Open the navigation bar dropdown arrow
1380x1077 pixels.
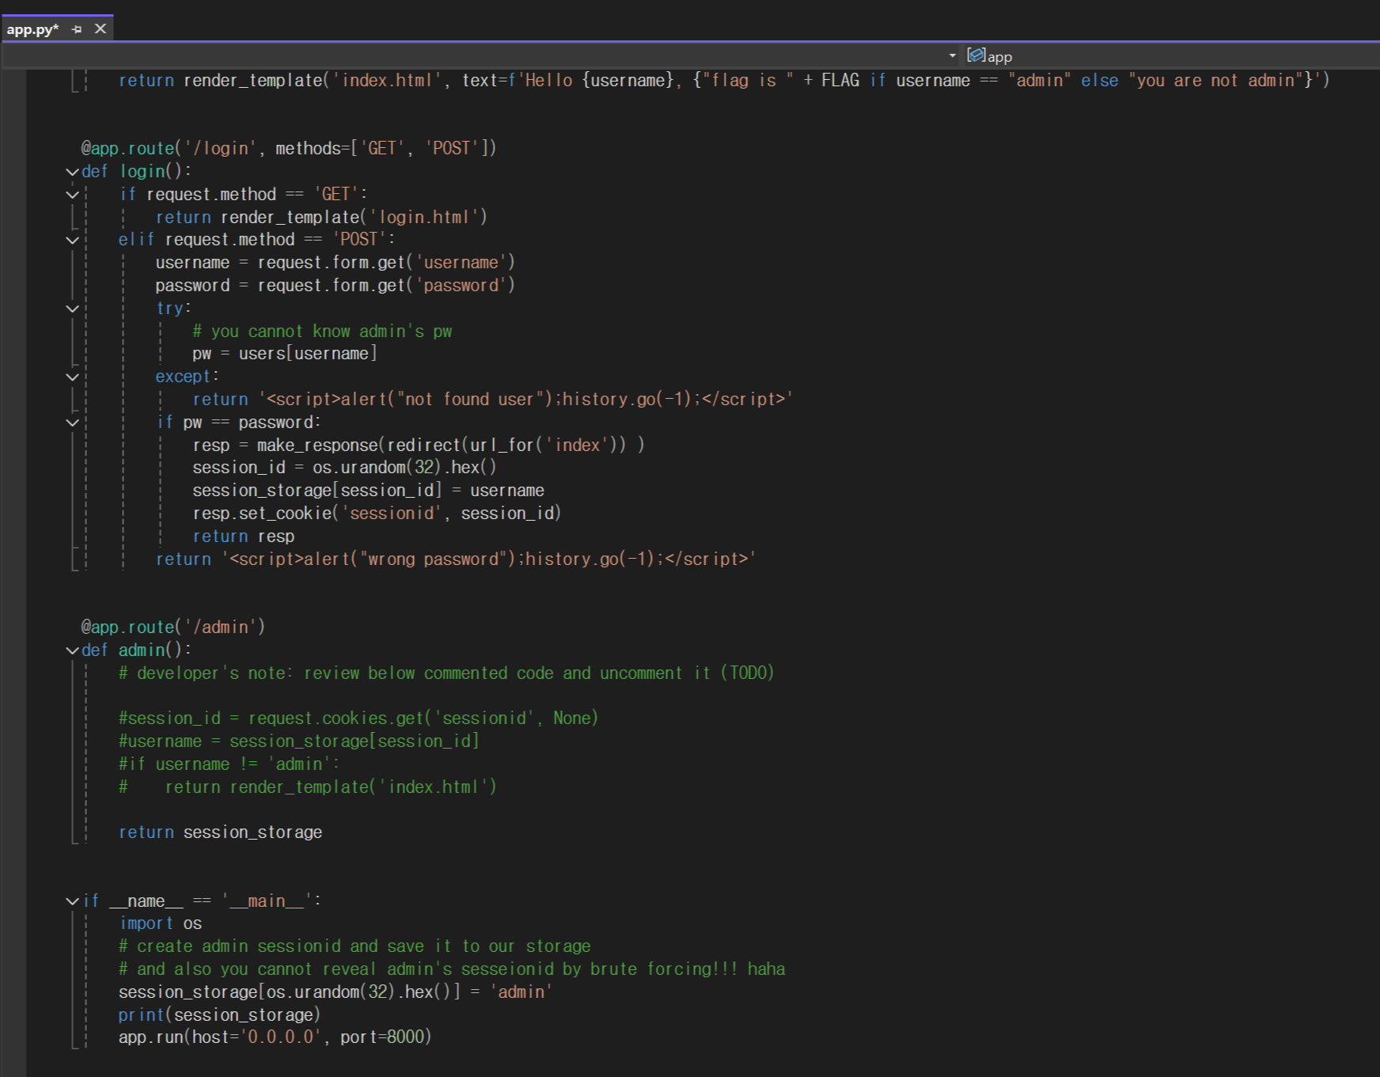pos(953,56)
